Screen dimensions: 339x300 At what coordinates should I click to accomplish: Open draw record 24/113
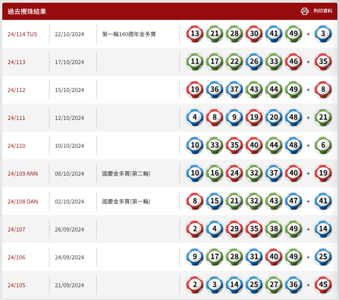[x=16, y=62]
